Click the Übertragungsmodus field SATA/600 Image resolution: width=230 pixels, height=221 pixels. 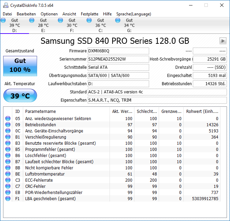pyautogui.click(x=118, y=76)
